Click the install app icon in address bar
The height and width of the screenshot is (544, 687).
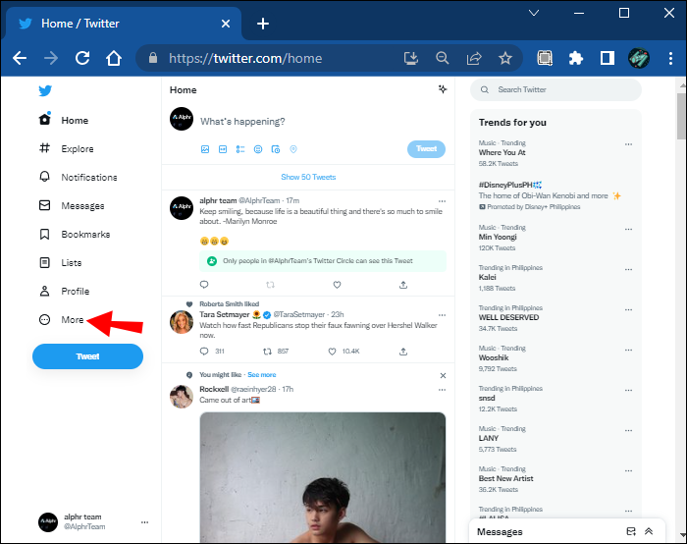point(411,58)
